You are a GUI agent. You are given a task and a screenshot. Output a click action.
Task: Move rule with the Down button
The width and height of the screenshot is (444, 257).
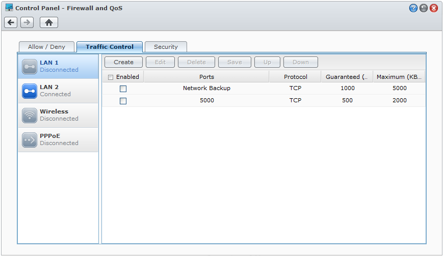tap(301, 62)
